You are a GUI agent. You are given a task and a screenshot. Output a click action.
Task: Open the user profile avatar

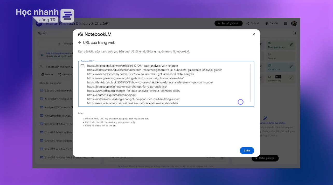[294, 23]
